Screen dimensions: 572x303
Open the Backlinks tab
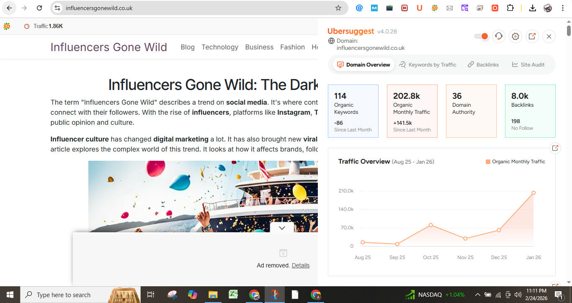483,64
